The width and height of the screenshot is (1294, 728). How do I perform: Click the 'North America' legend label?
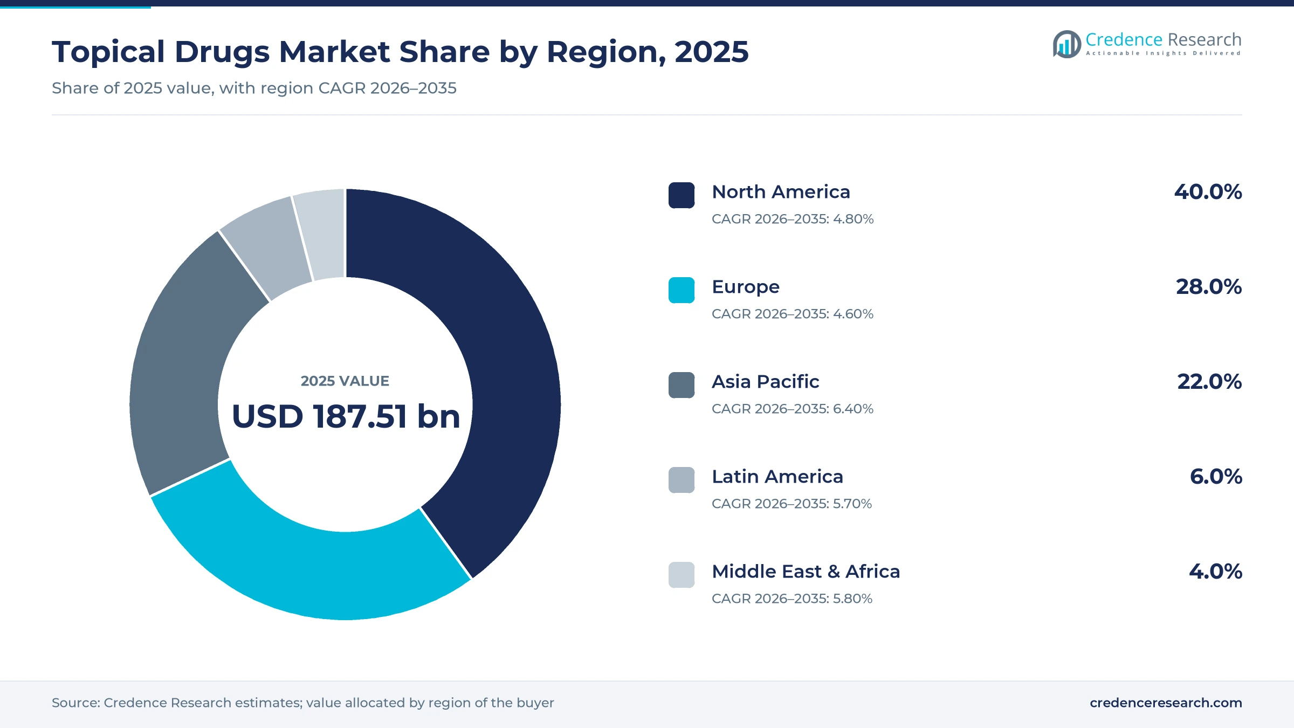(781, 192)
